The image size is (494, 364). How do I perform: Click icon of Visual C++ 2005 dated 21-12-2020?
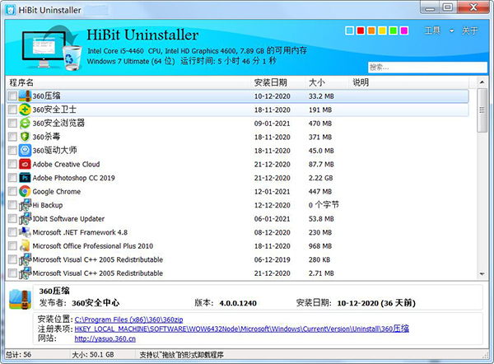point(25,273)
